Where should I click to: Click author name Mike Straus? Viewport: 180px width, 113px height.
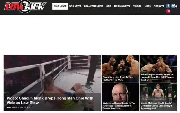[12, 107]
